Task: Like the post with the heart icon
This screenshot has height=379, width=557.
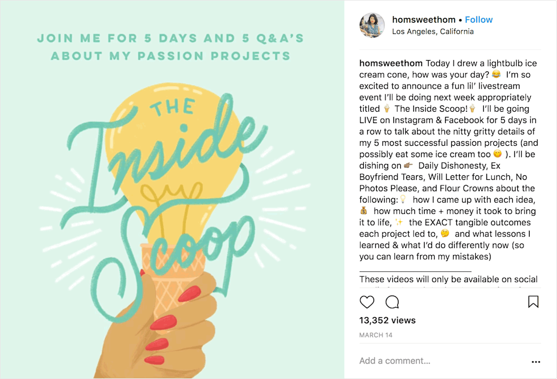Action: tap(367, 302)
